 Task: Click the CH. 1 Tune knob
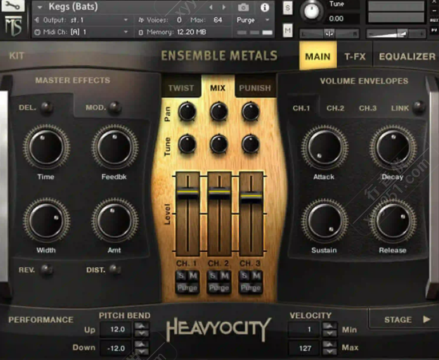tap(187, 144)
